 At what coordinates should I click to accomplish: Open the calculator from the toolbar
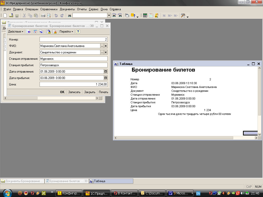pos(145,16)
